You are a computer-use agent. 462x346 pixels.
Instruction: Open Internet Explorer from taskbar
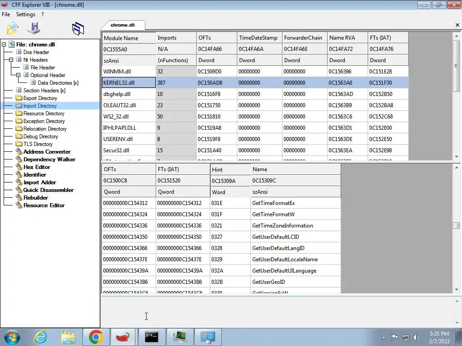pos(40,337)
